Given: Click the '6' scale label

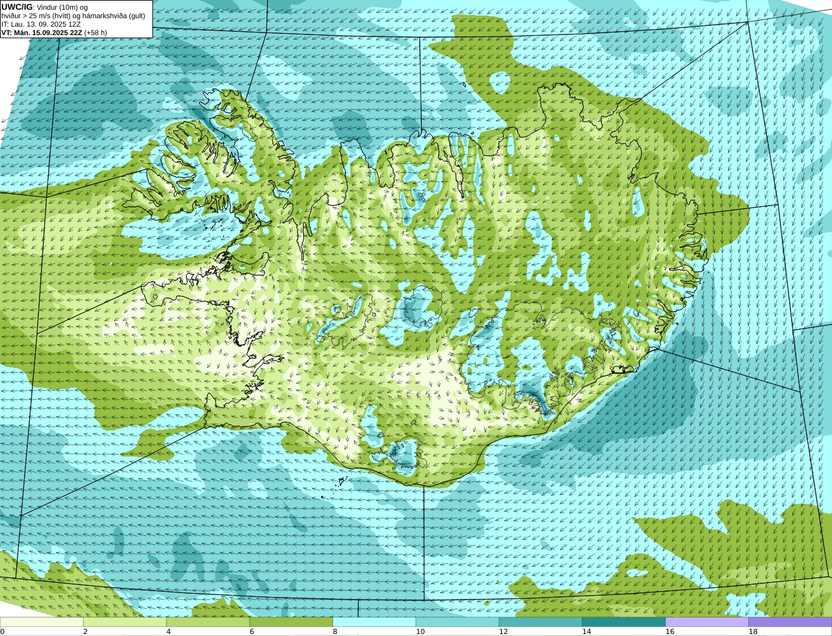Looking at the screenshot, I should click(252, 631).
